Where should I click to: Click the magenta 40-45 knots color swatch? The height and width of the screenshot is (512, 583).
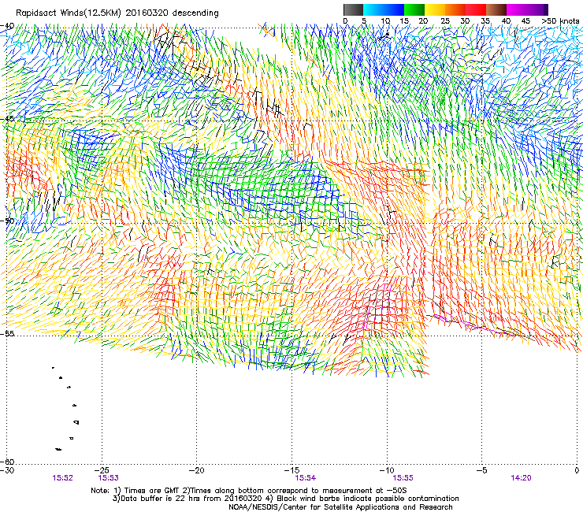pyautogui.click(x=517, y=9)
